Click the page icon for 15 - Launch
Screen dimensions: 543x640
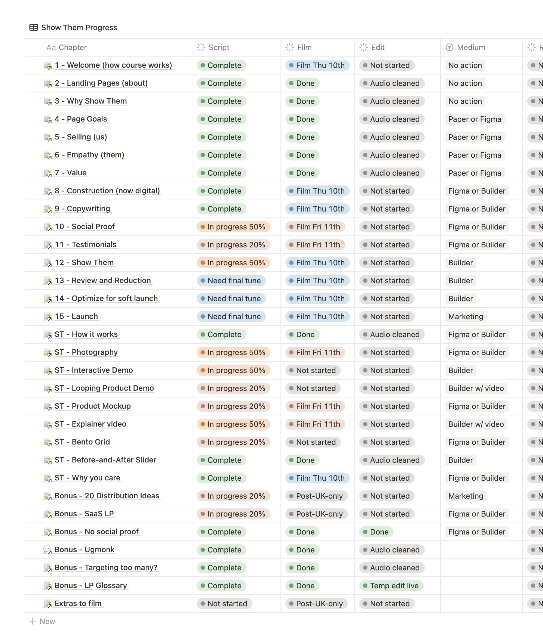coord(47,316)
